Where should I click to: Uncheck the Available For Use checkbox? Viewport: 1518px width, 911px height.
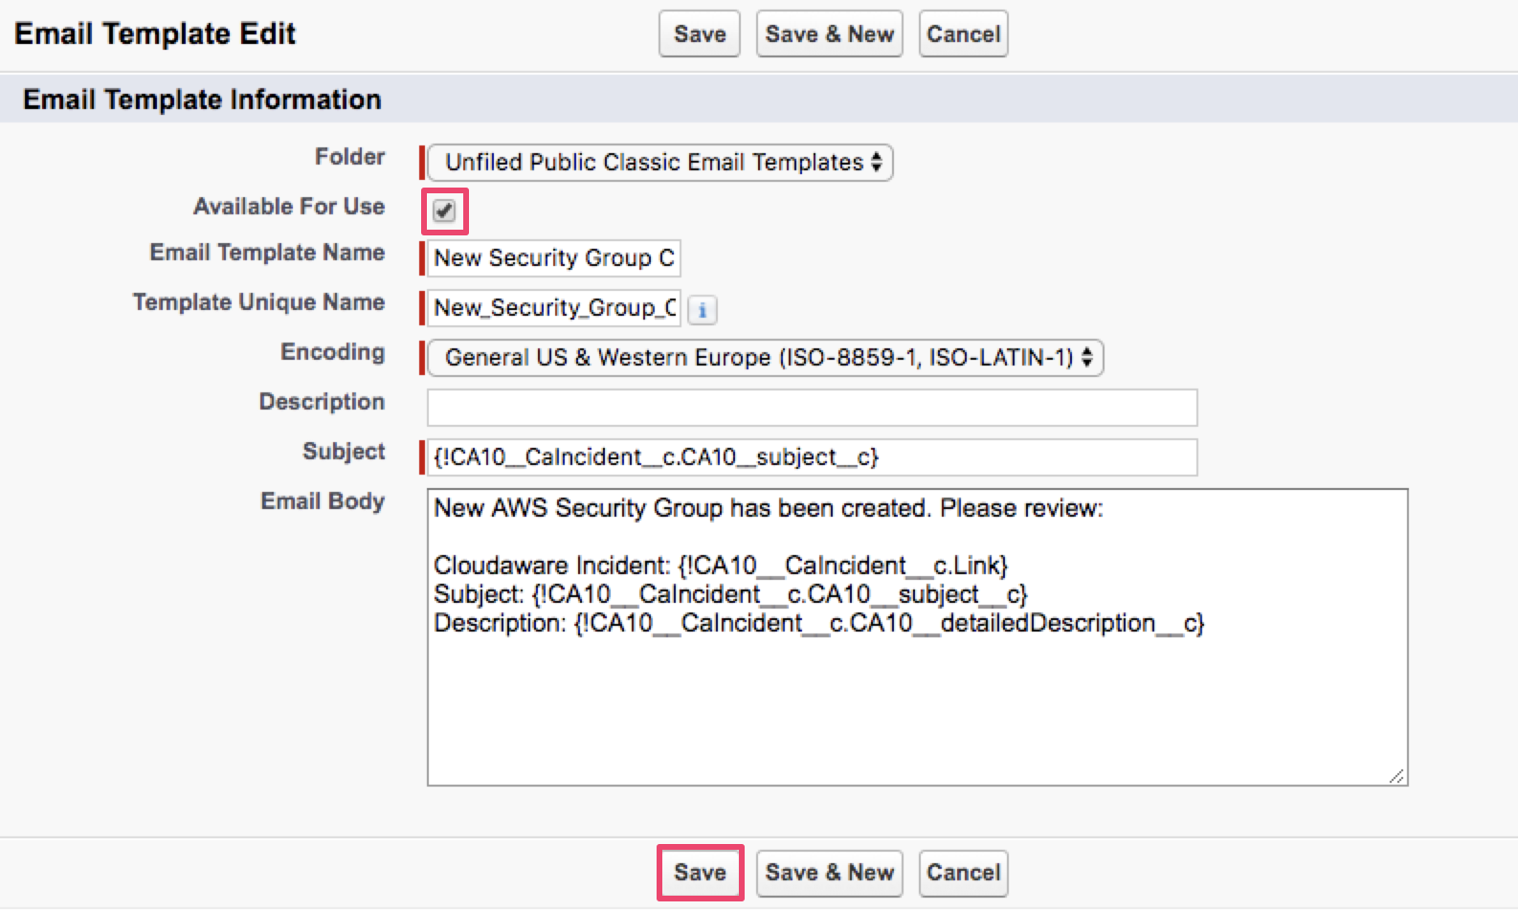coord(444,211)
